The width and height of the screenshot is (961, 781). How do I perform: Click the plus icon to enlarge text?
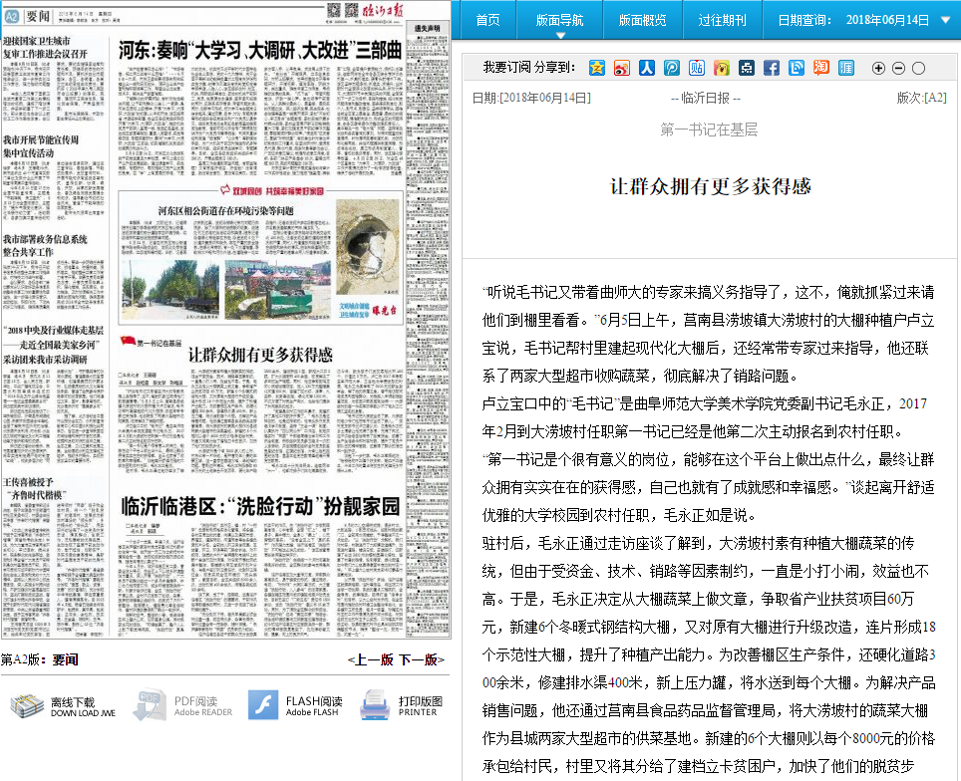(x=878, y=68)
